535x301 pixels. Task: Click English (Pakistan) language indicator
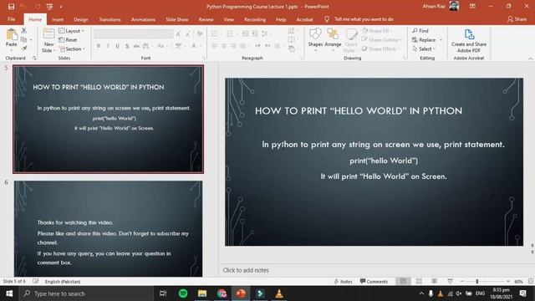[x=63, y=282]
